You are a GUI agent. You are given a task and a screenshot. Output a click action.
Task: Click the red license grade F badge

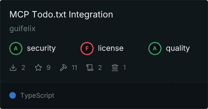(87, 49)
